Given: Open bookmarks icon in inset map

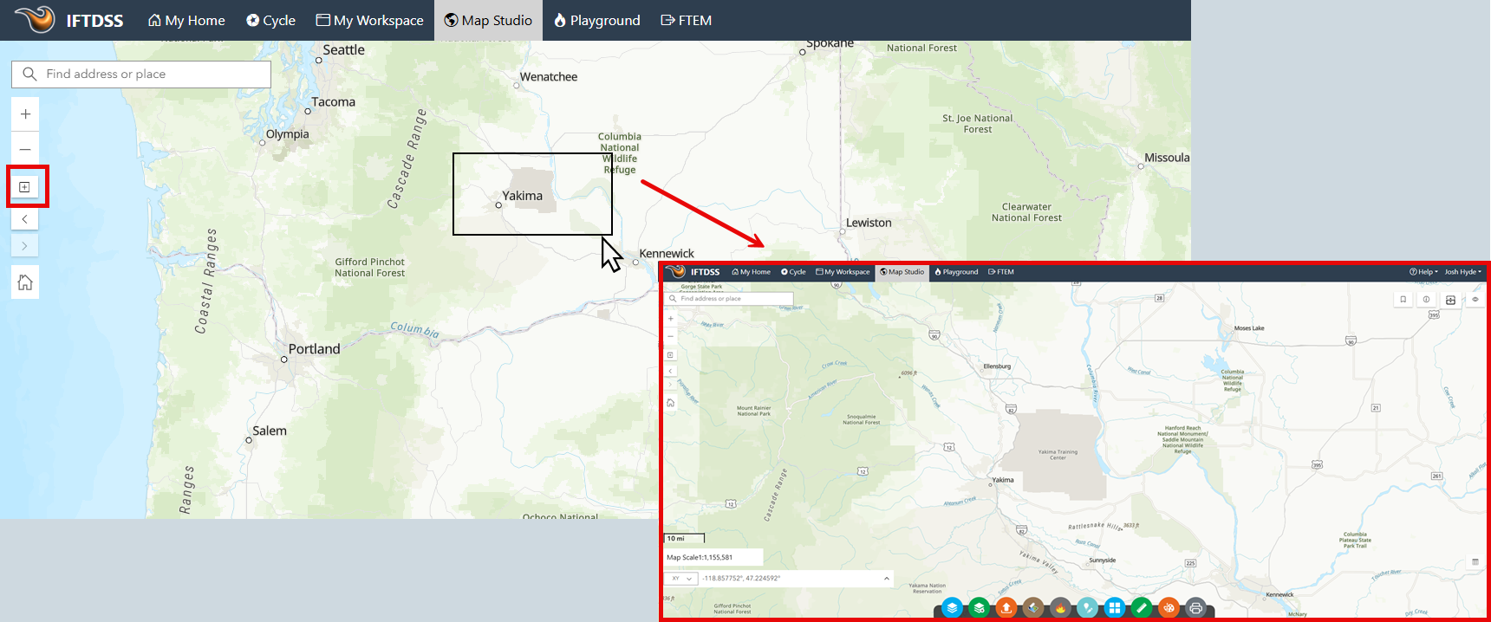Looking at the screenshot, I should pyautogui.click(x=1403, y=300).
